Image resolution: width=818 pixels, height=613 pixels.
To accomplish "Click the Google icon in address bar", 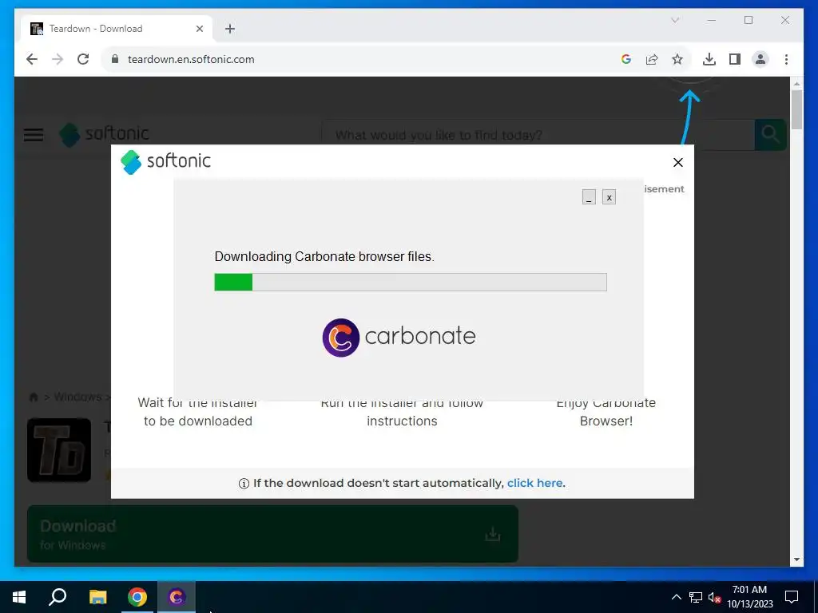I will (626, 59).
